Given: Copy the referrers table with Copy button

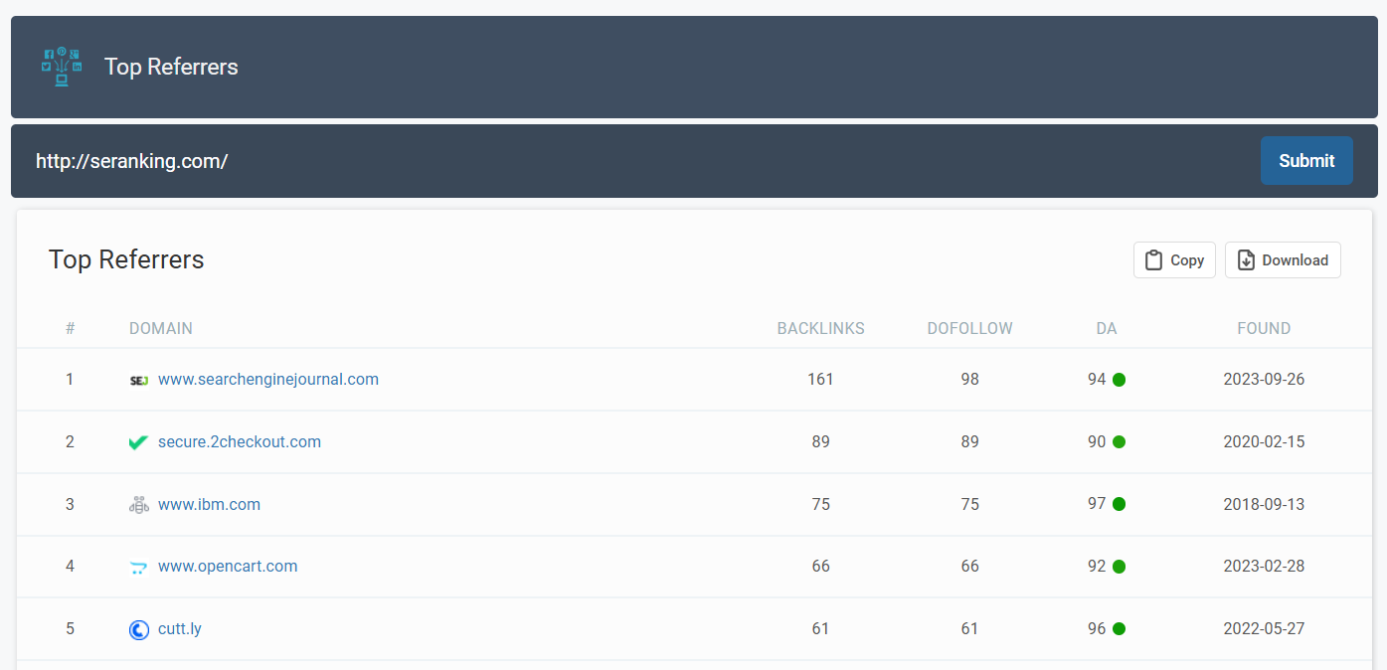Looking at the screenshot, I should pos(1174,260).
